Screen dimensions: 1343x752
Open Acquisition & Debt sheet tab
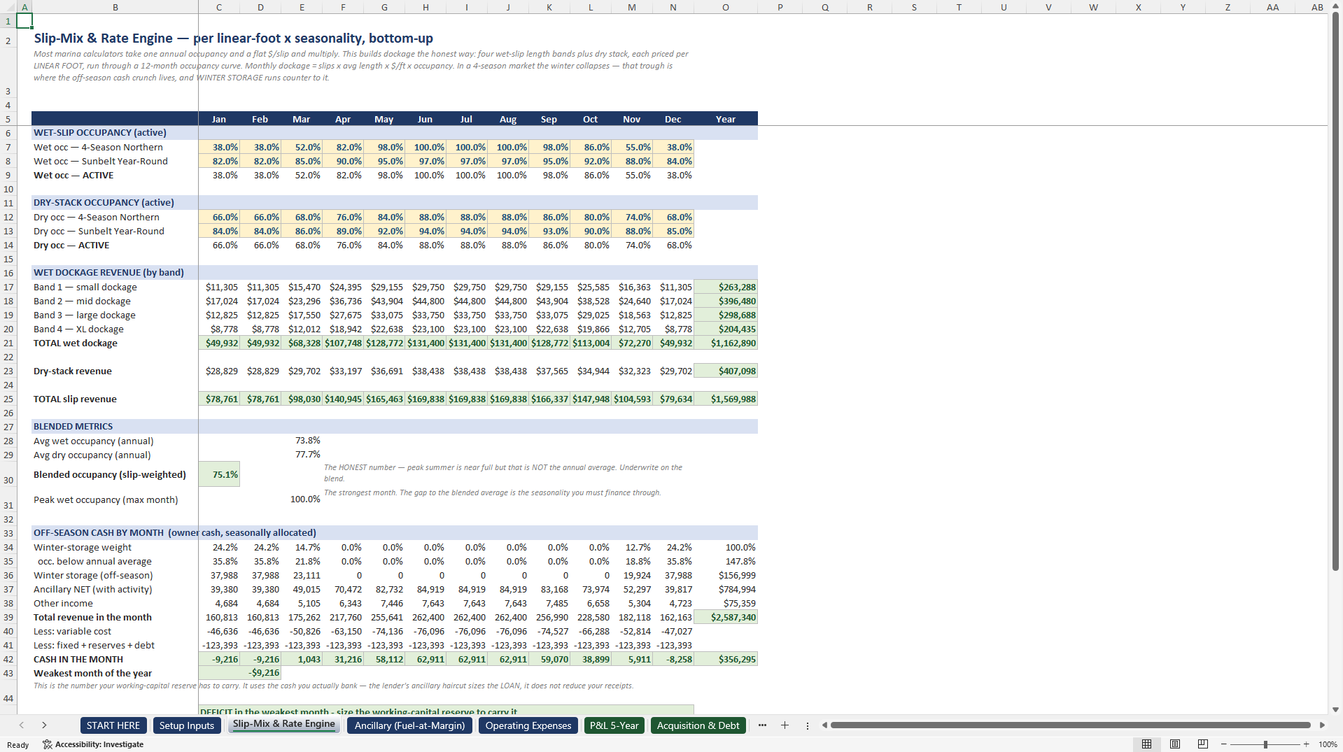pyautogui.click(x=698, y=725)
